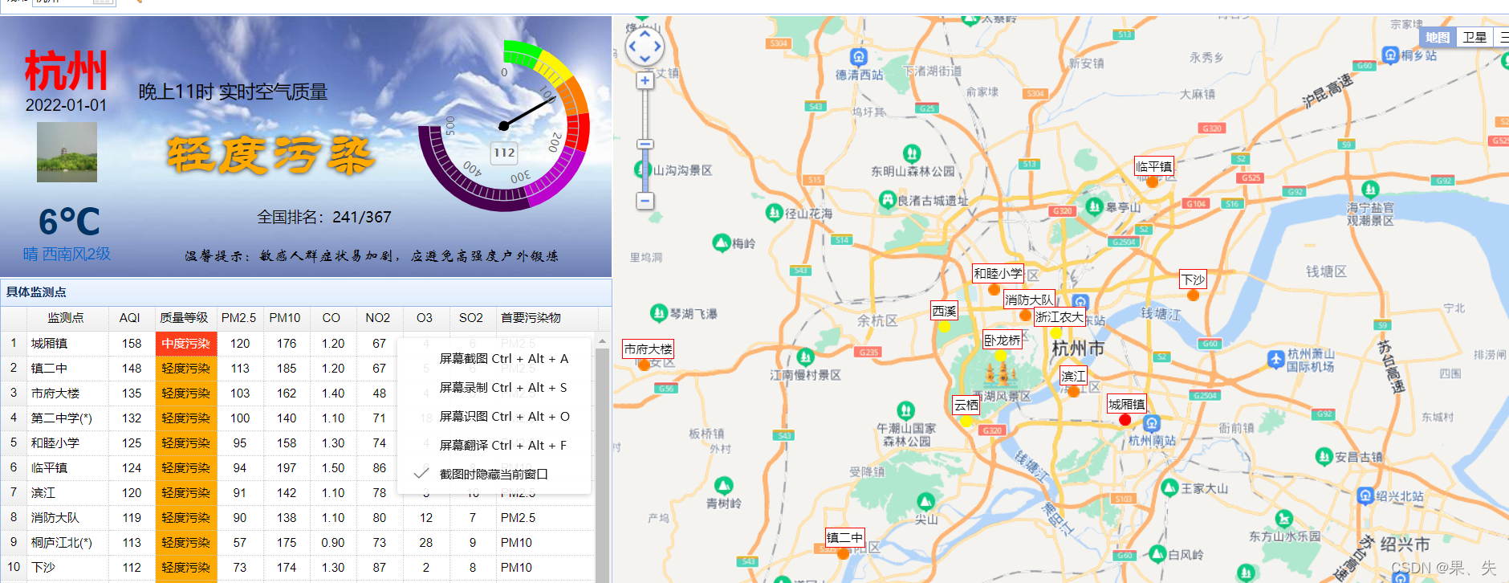Click the 东明山森林公园 park icon
The image size is (1509, 583).
[911, 153]
